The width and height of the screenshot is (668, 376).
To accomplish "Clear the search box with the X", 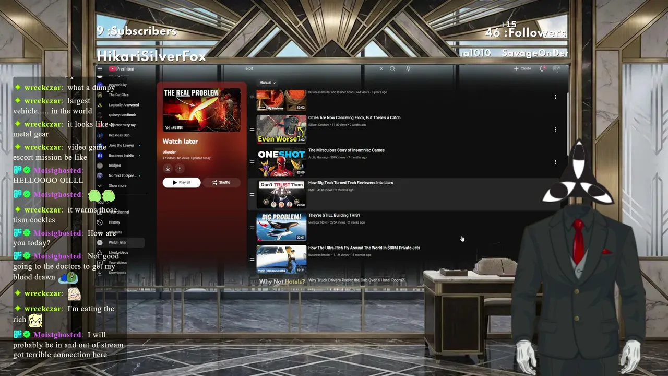I will click(x=381, y=68).
